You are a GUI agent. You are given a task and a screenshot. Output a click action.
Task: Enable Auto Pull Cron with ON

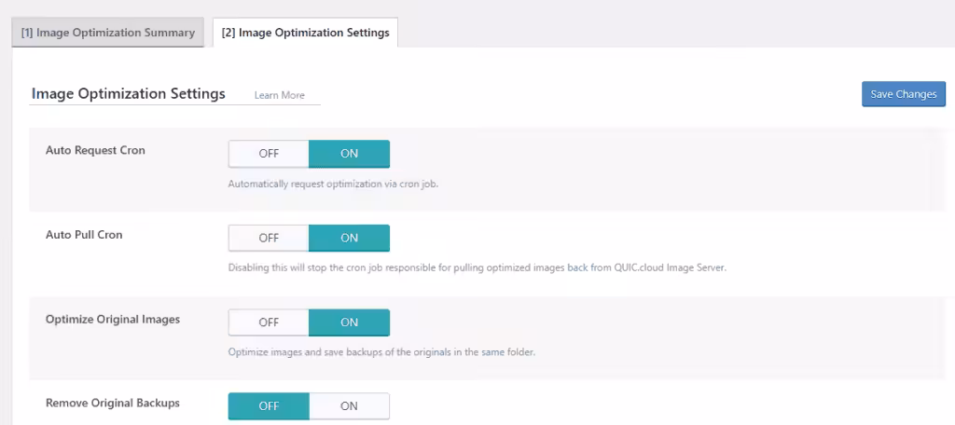coord(349,238)
